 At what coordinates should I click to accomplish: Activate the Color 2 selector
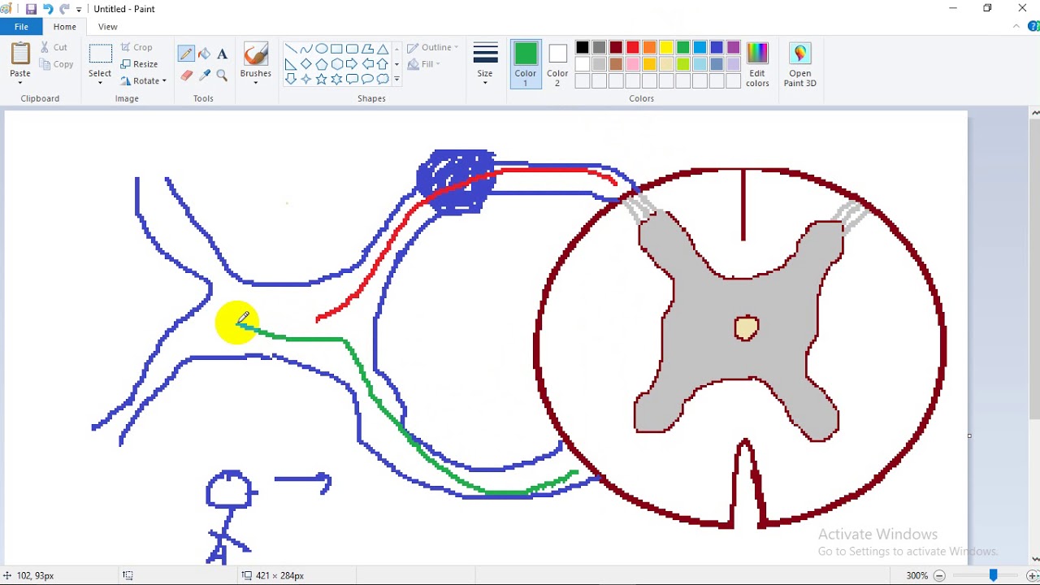(557, 65)
